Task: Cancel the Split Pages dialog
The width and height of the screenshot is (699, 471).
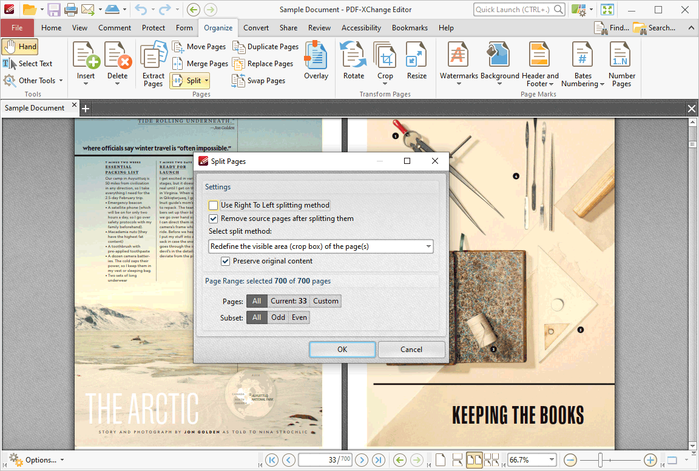Action: (411, 350)
